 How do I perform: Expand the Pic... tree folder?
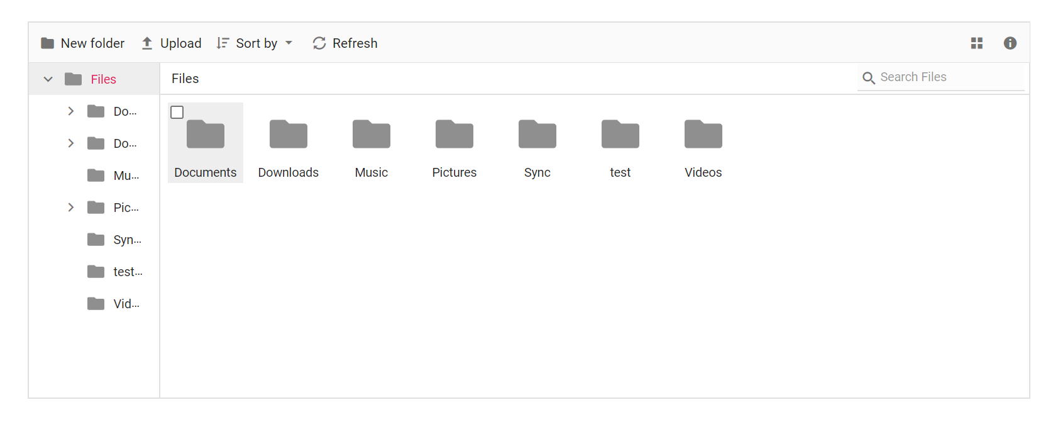click(x=71, y=208)
